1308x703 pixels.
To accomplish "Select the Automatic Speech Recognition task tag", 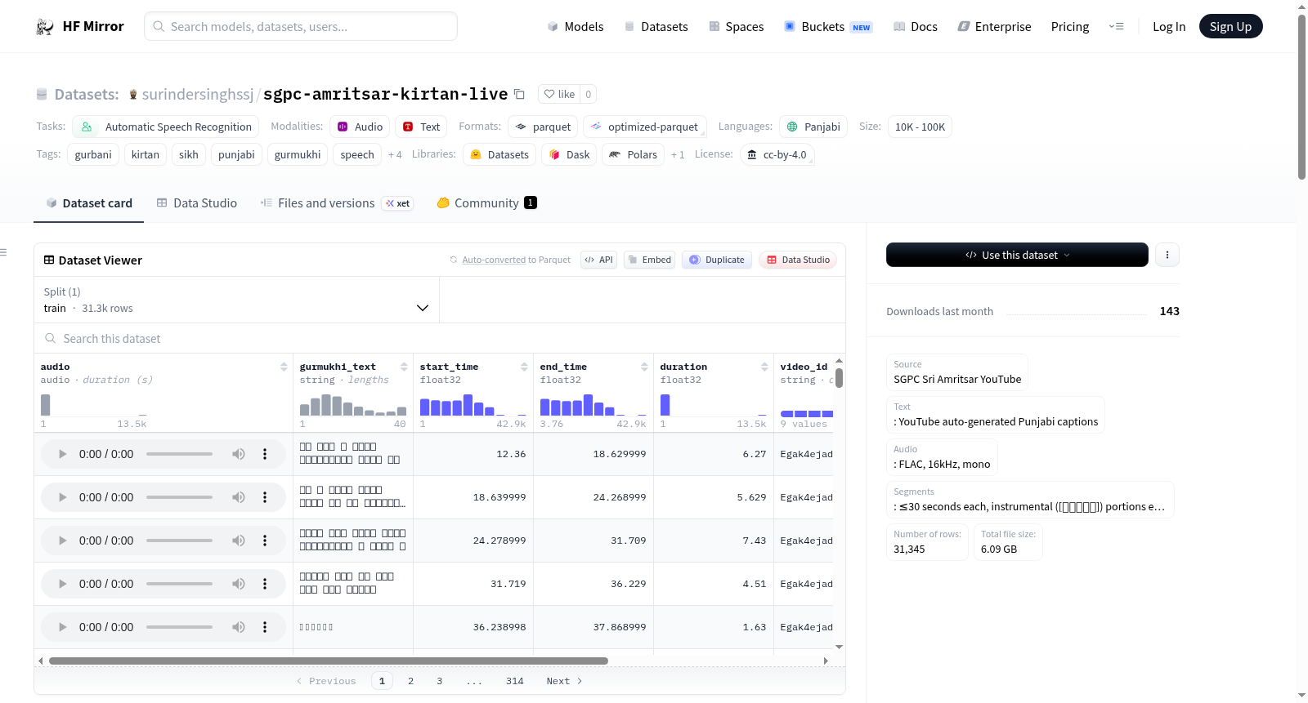I will (165, 127).
